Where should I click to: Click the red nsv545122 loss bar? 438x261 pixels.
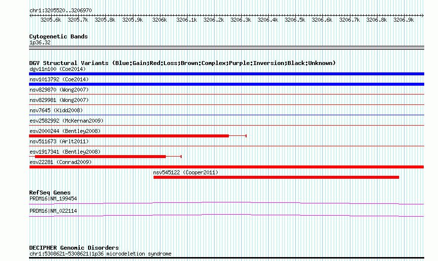click(276, 177)
